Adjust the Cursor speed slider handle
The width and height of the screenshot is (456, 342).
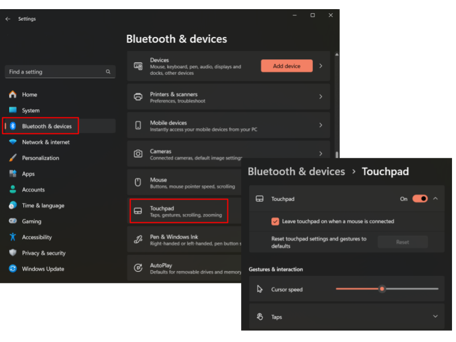click(x=382, y=289)
